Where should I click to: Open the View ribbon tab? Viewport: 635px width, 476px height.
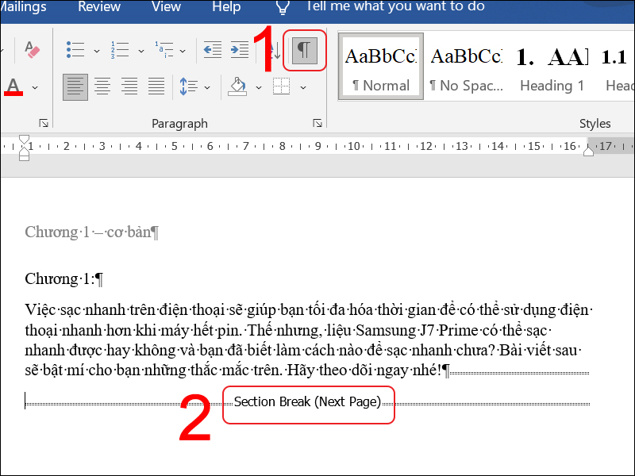[x=166, y=7]
